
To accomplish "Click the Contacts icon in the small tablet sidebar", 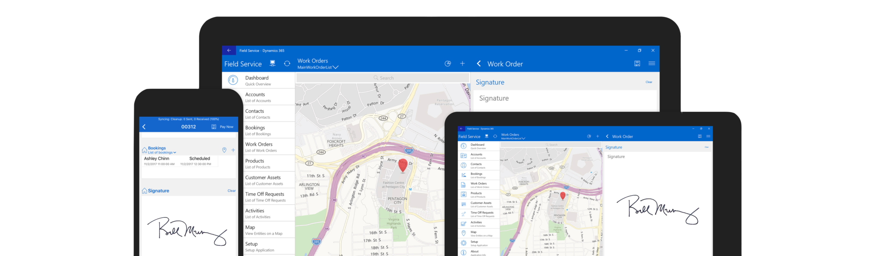I will point(463,165).
